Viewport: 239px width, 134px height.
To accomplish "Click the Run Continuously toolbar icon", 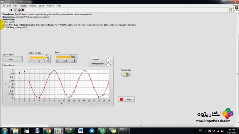I will coord(15,10).
